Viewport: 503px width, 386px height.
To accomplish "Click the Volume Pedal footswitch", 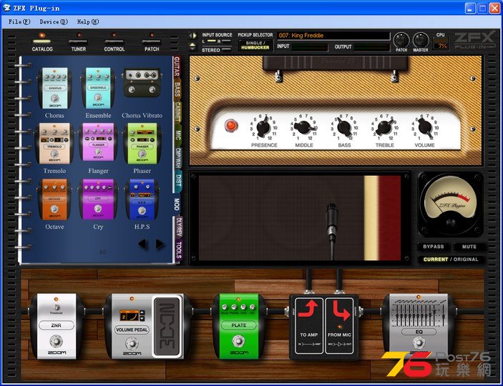I will tap(132, 344).
